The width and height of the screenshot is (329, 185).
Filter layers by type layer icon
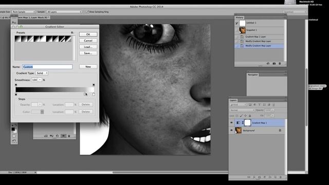[259, 105]
